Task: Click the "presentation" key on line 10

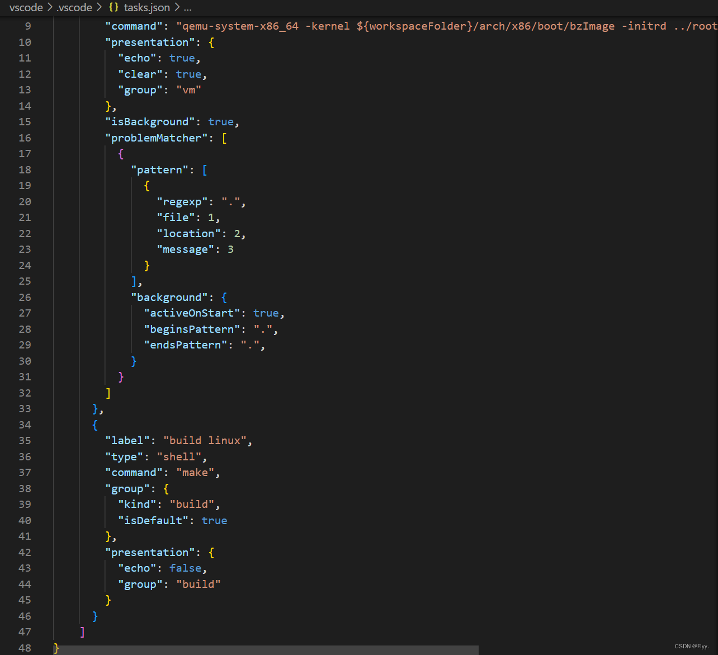Action: 150,43
